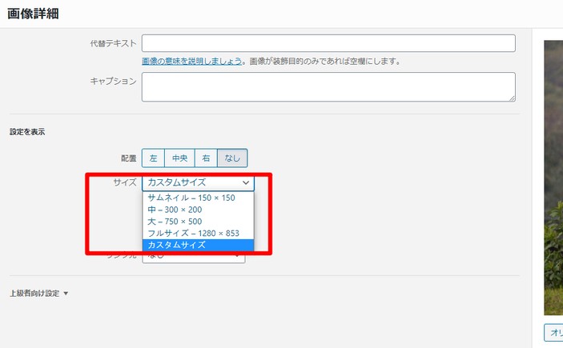Select フルサイズ – 1280 × 853 option
Screen dimensions: 563x348
193,233
